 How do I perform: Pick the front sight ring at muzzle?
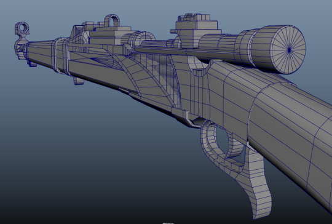click(x=22, y=28)
